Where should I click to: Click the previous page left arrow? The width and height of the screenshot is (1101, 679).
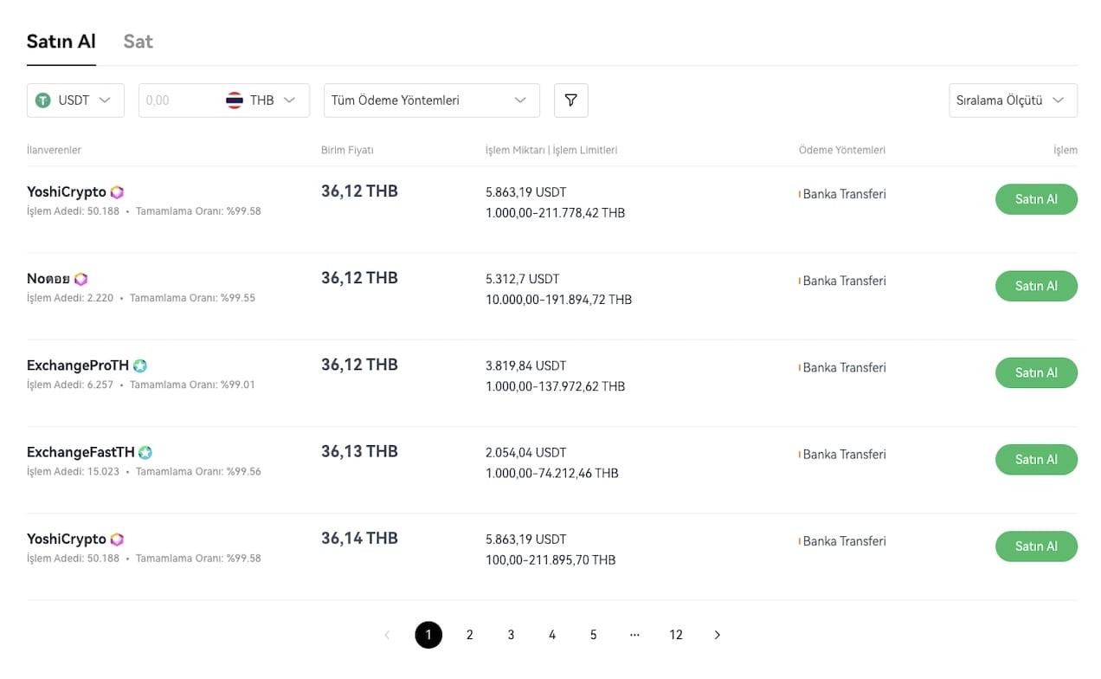click(x=387, y=635)
